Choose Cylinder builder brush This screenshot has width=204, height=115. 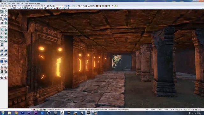[x=6, y=33]
